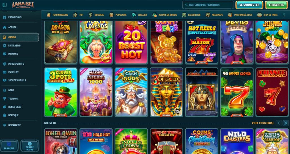Open the Fournisseurs category tab
Screen dimensions: 290x154
pyautogui.click(x=57, y=15)
